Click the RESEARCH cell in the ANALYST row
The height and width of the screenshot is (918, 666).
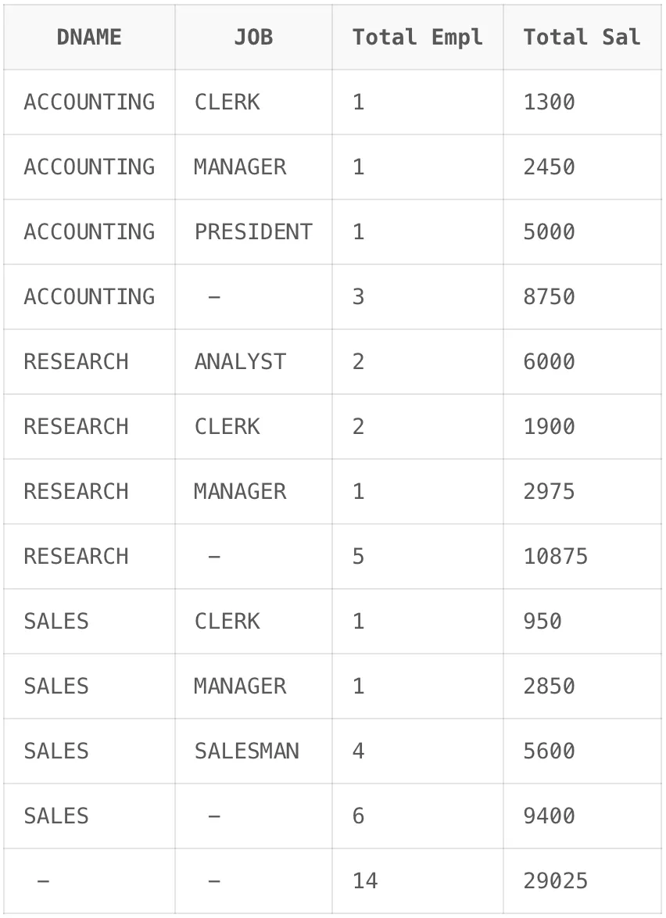[89, 362]
